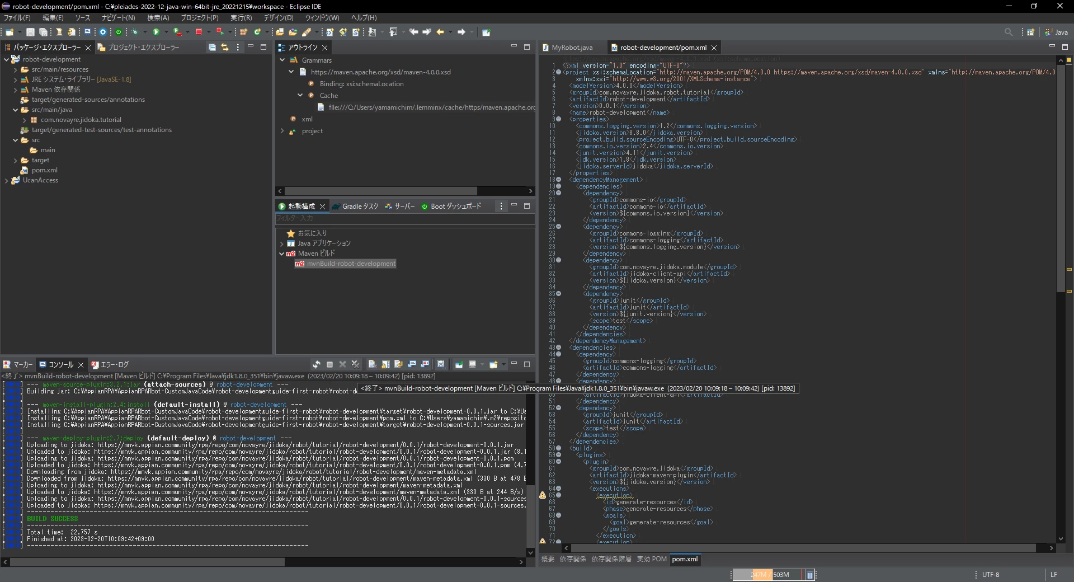Expand the UcanAccess project
The width and height of the screenshot is (1074, 582).
coord(6,180)
